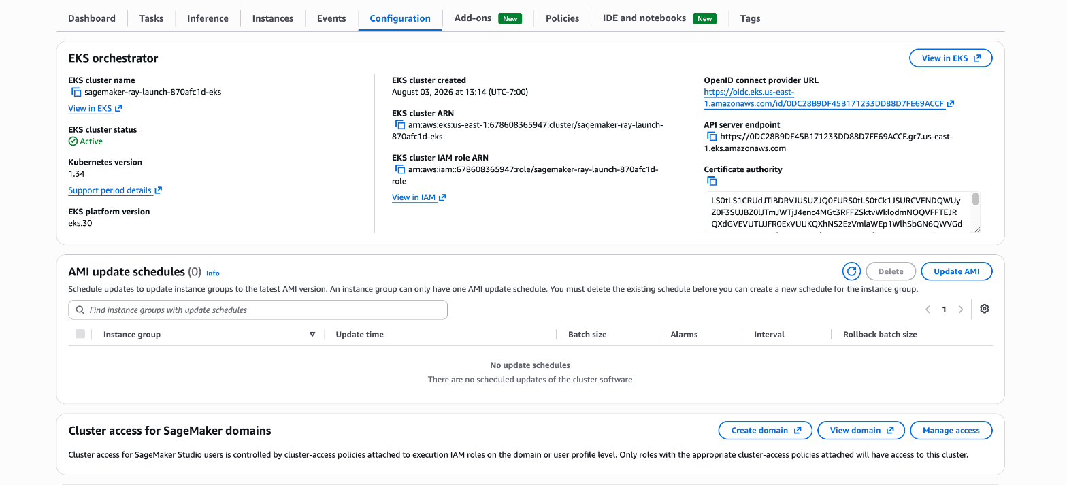The width and height of the screenshot is (1067, 485).
Task: Copy the EKS cluster ARN
Action: click(400, 125)
